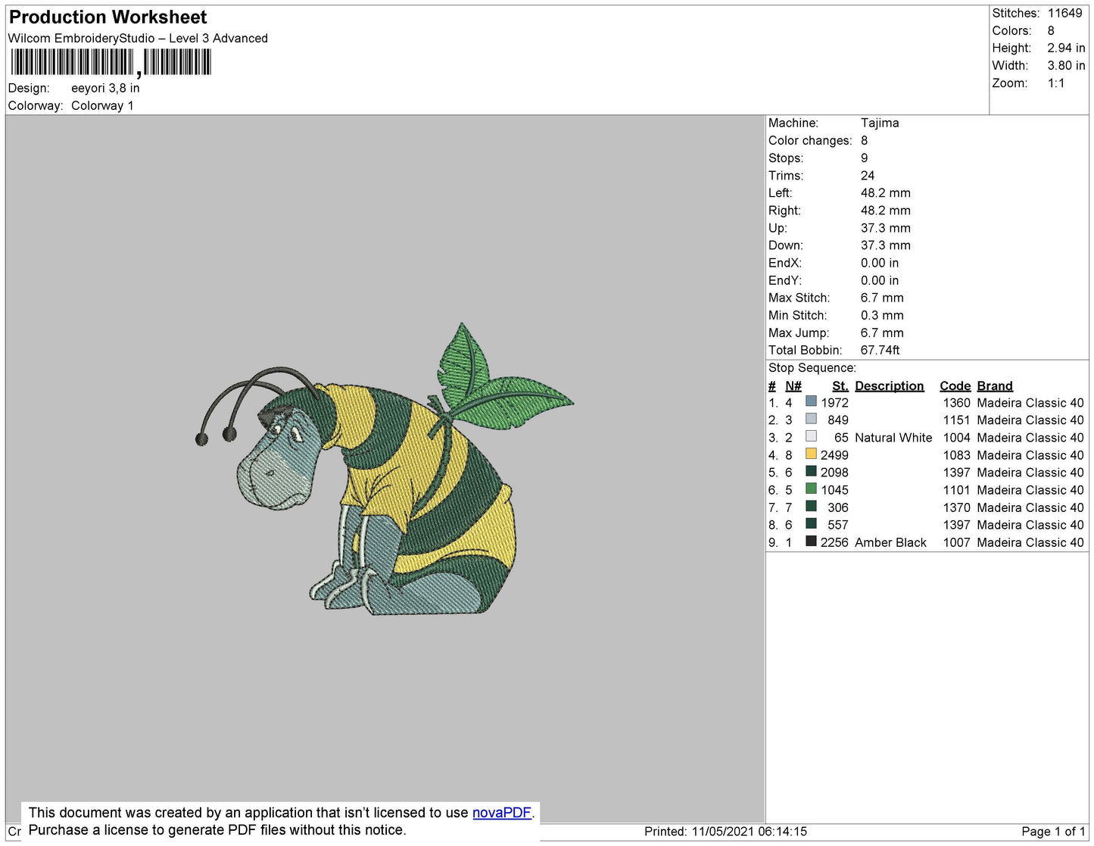The image size is (1094, 846).
Task: Select stitch count '1972' in stop 1
Action: coord(835,403)
